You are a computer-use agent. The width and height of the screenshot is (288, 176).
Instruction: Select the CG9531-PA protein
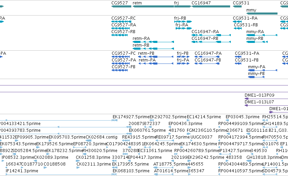click(x=238, y=57)
